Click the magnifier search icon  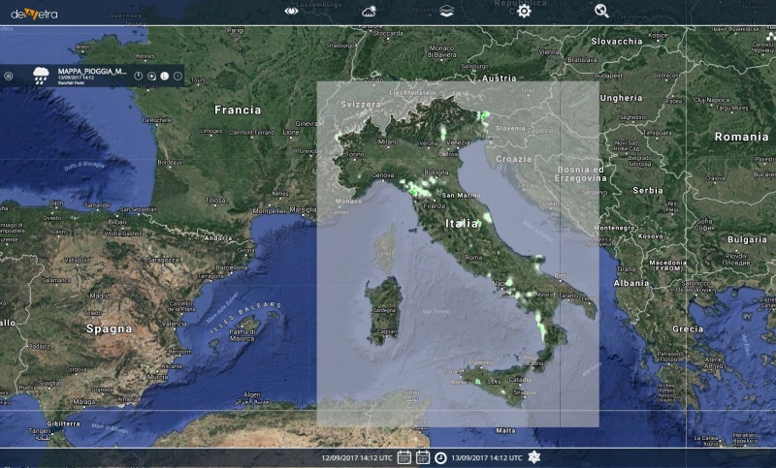pos(601,11)
